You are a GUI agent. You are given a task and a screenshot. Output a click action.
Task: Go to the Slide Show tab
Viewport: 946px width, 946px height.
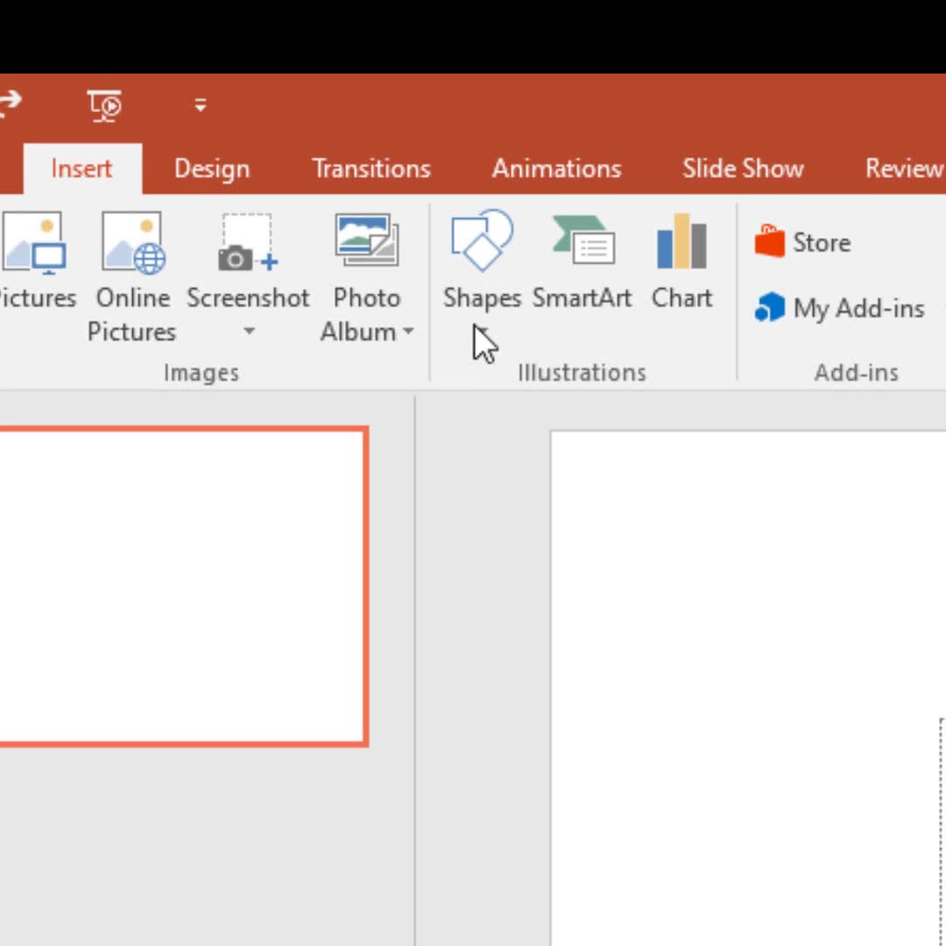click(743, 169)
